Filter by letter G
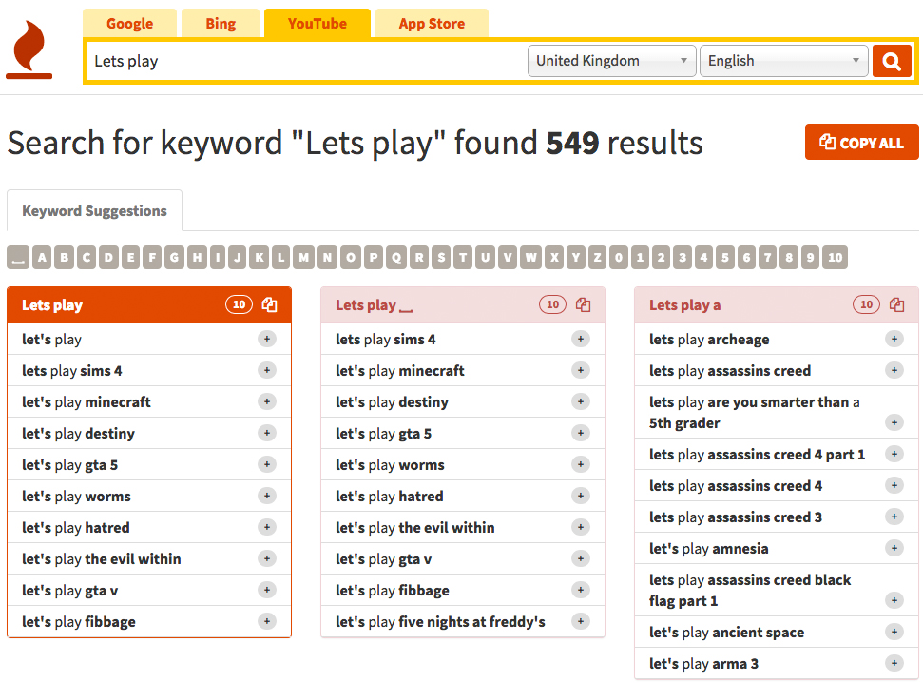Screen dimensions: 923x683 (x=174, y=258)
